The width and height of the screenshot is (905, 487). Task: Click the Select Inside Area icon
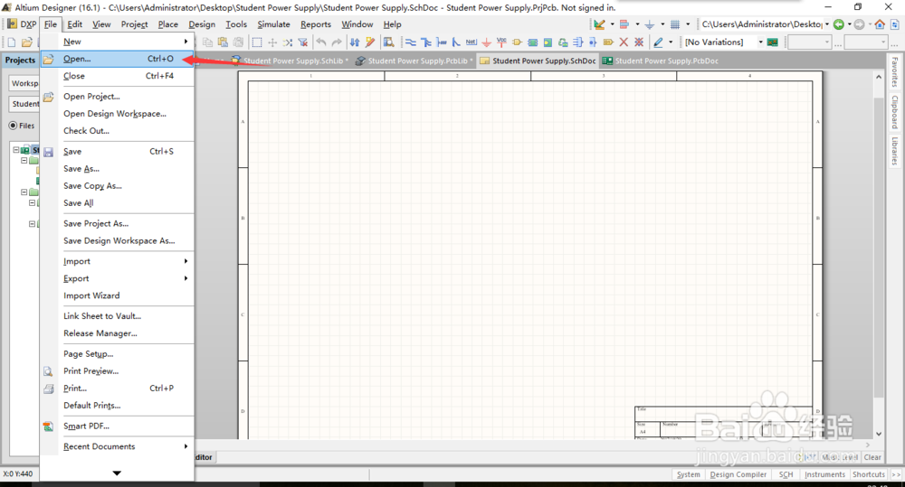pos(257,42)
